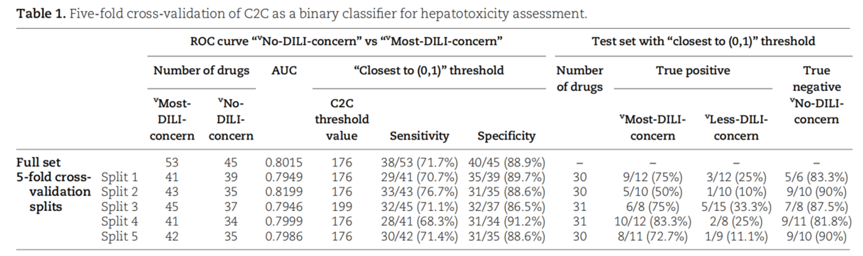Select the "Full set" row label
This screenshot has height=256, width=863.
[38, 162]
